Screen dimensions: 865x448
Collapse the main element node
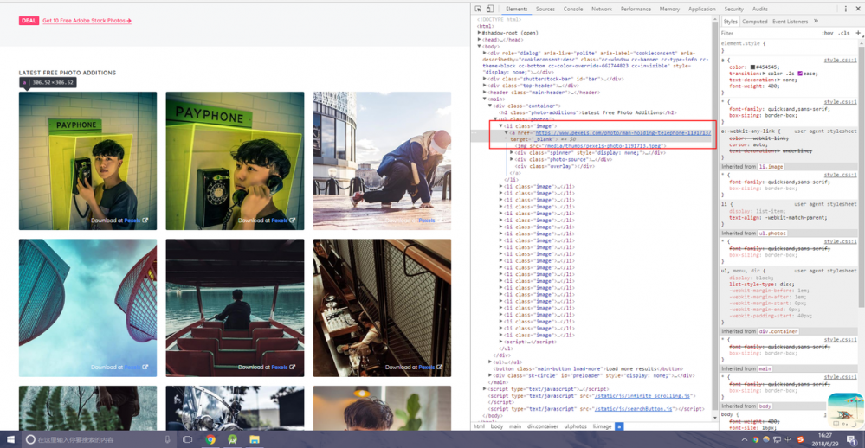point(485,99)
